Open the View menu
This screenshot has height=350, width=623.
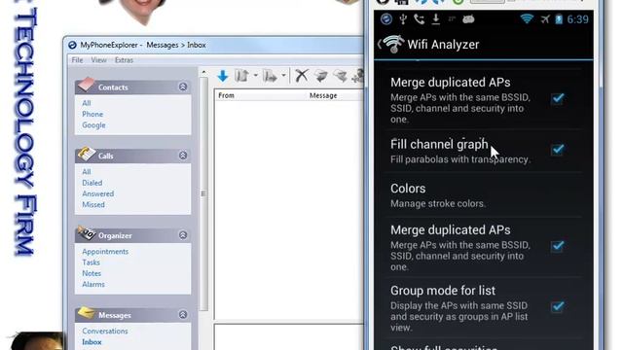tap(98, 60)
